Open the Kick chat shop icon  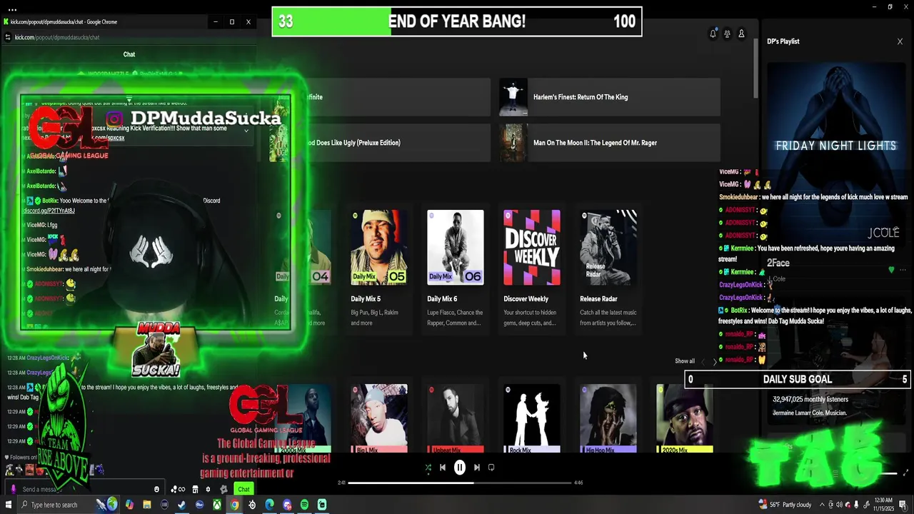tap(195, 489)
